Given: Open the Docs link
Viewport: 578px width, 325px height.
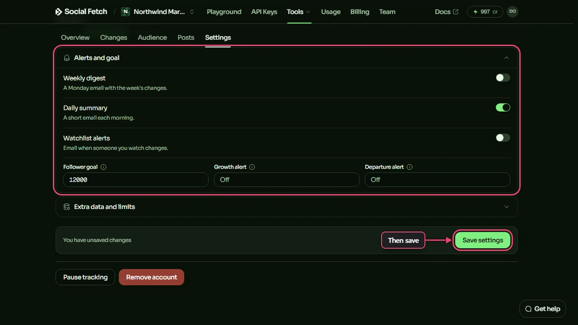Looking at the screenshot, I should 447,12.
